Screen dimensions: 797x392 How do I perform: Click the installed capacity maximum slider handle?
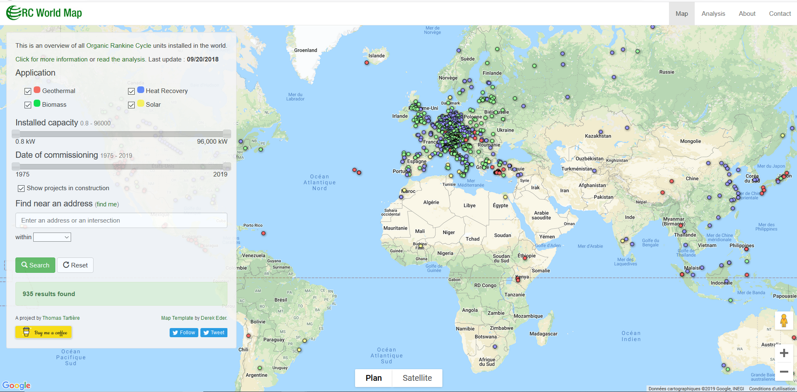click(227, 134)
